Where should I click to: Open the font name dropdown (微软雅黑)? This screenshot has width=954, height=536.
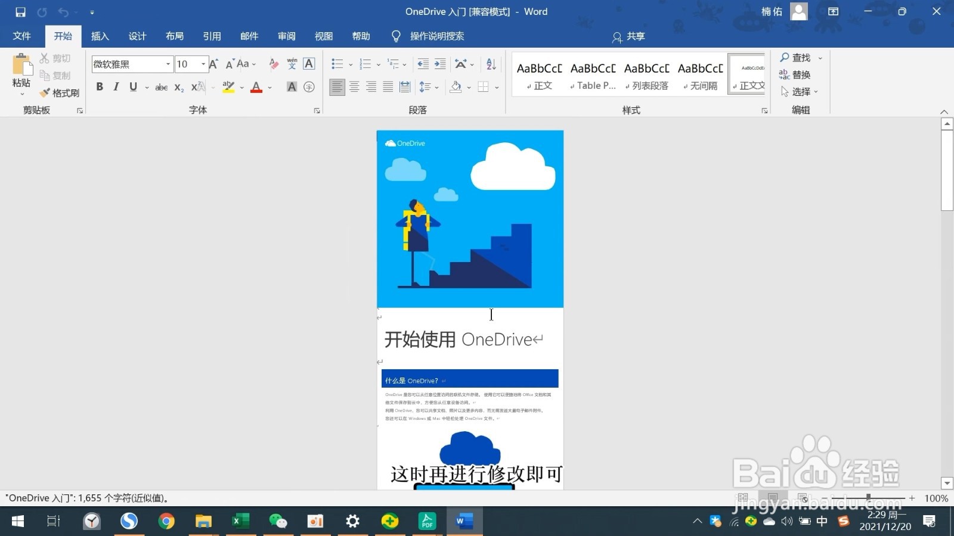[x=168, y=64]
